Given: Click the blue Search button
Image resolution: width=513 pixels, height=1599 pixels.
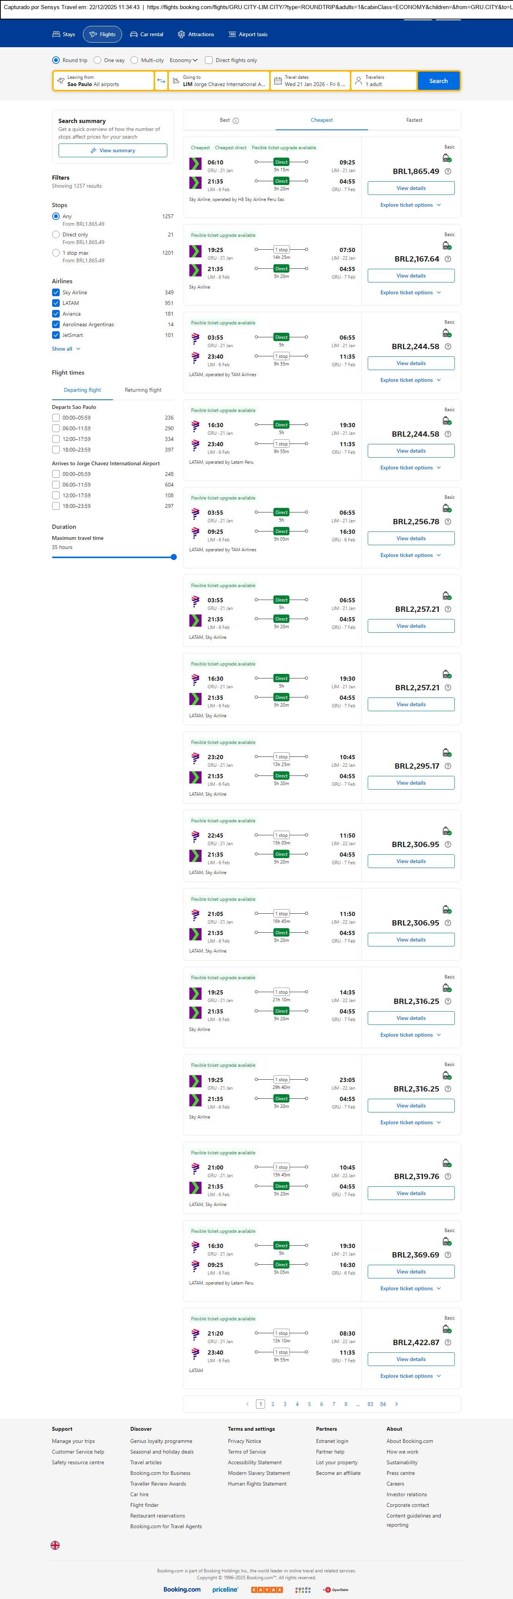Looking at the screenshot, I should click(438, 81).
